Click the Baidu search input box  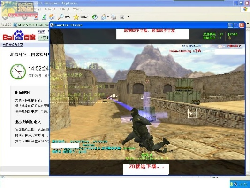click(x=44, y=38)
